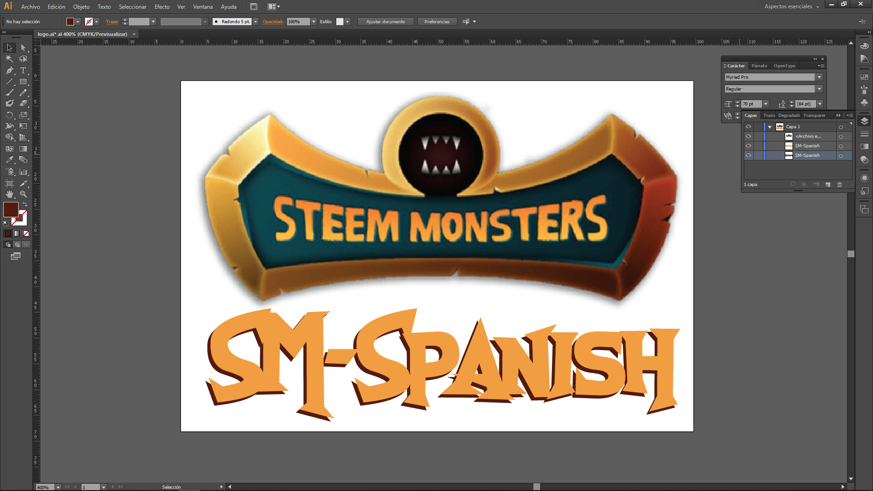Pick the Free Transform tool
Screen dimensions: 873x491
23,126
